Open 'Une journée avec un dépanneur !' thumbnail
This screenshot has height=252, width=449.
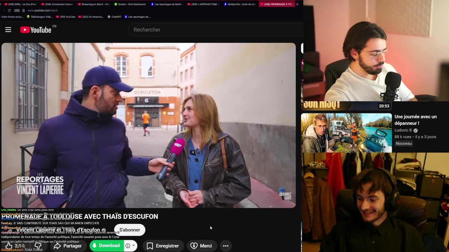pyautogui.click(x=346, y=133)
